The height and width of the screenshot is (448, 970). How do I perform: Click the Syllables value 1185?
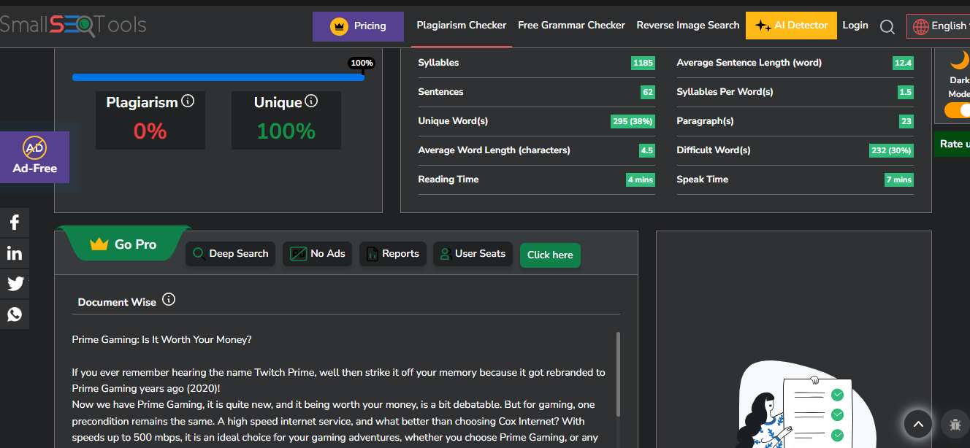tap(643, 63)
